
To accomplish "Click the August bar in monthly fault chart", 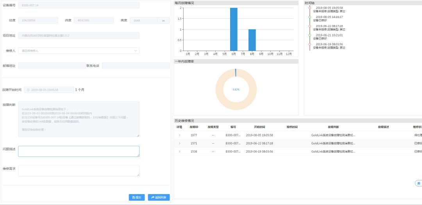I will [x=252, y=40].
